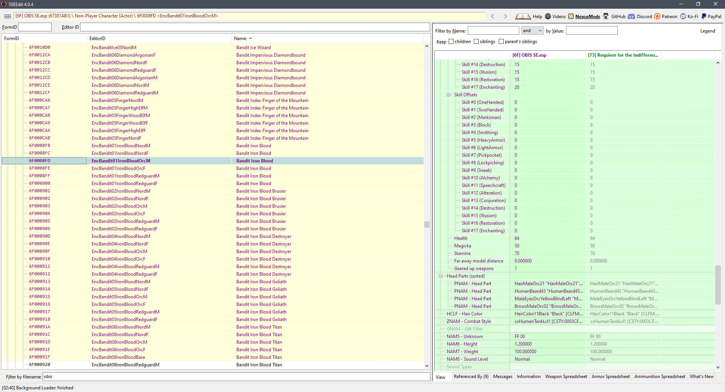Screen dimensions: 725x392
Task: Click the forward navigation arrow
Action: click(505, 16)
